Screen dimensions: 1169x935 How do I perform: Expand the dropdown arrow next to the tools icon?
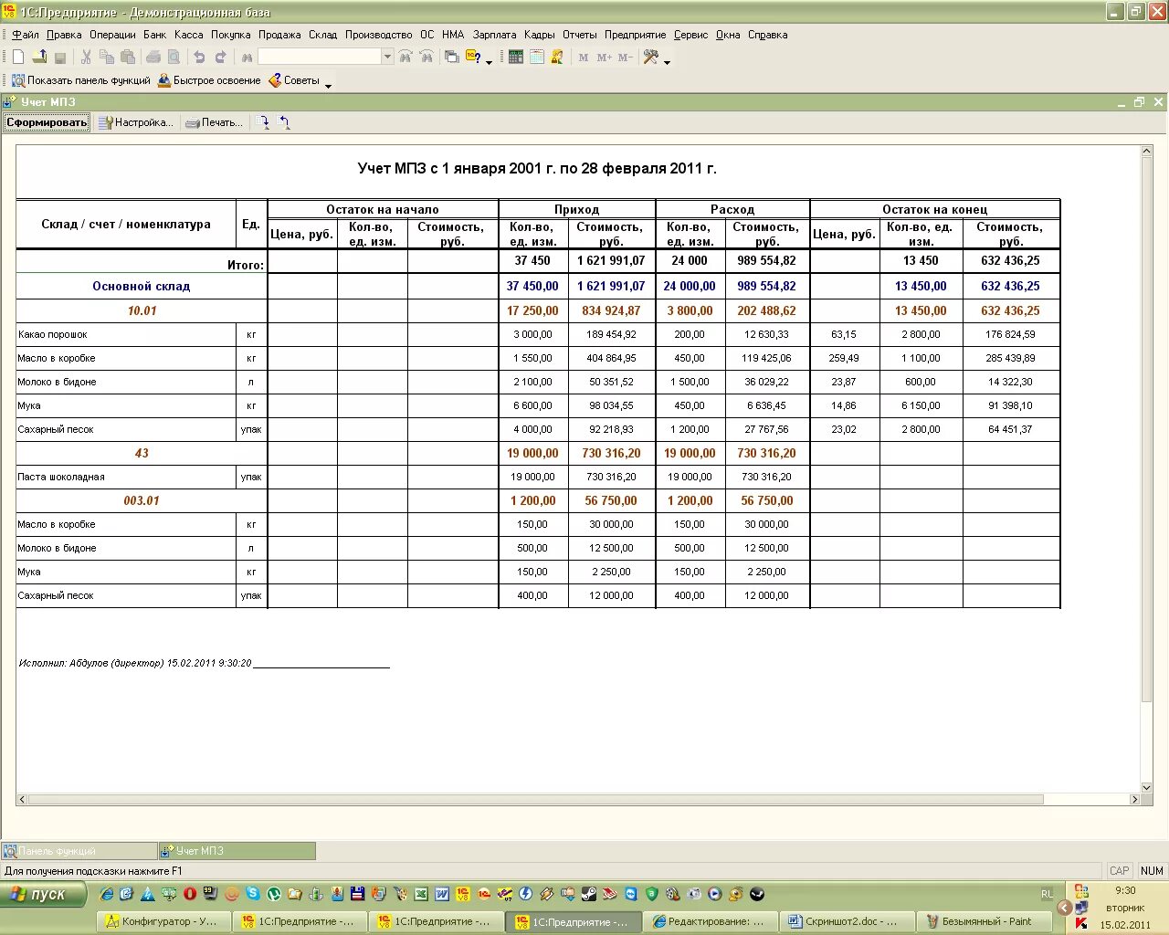click(x=667, y=62)
